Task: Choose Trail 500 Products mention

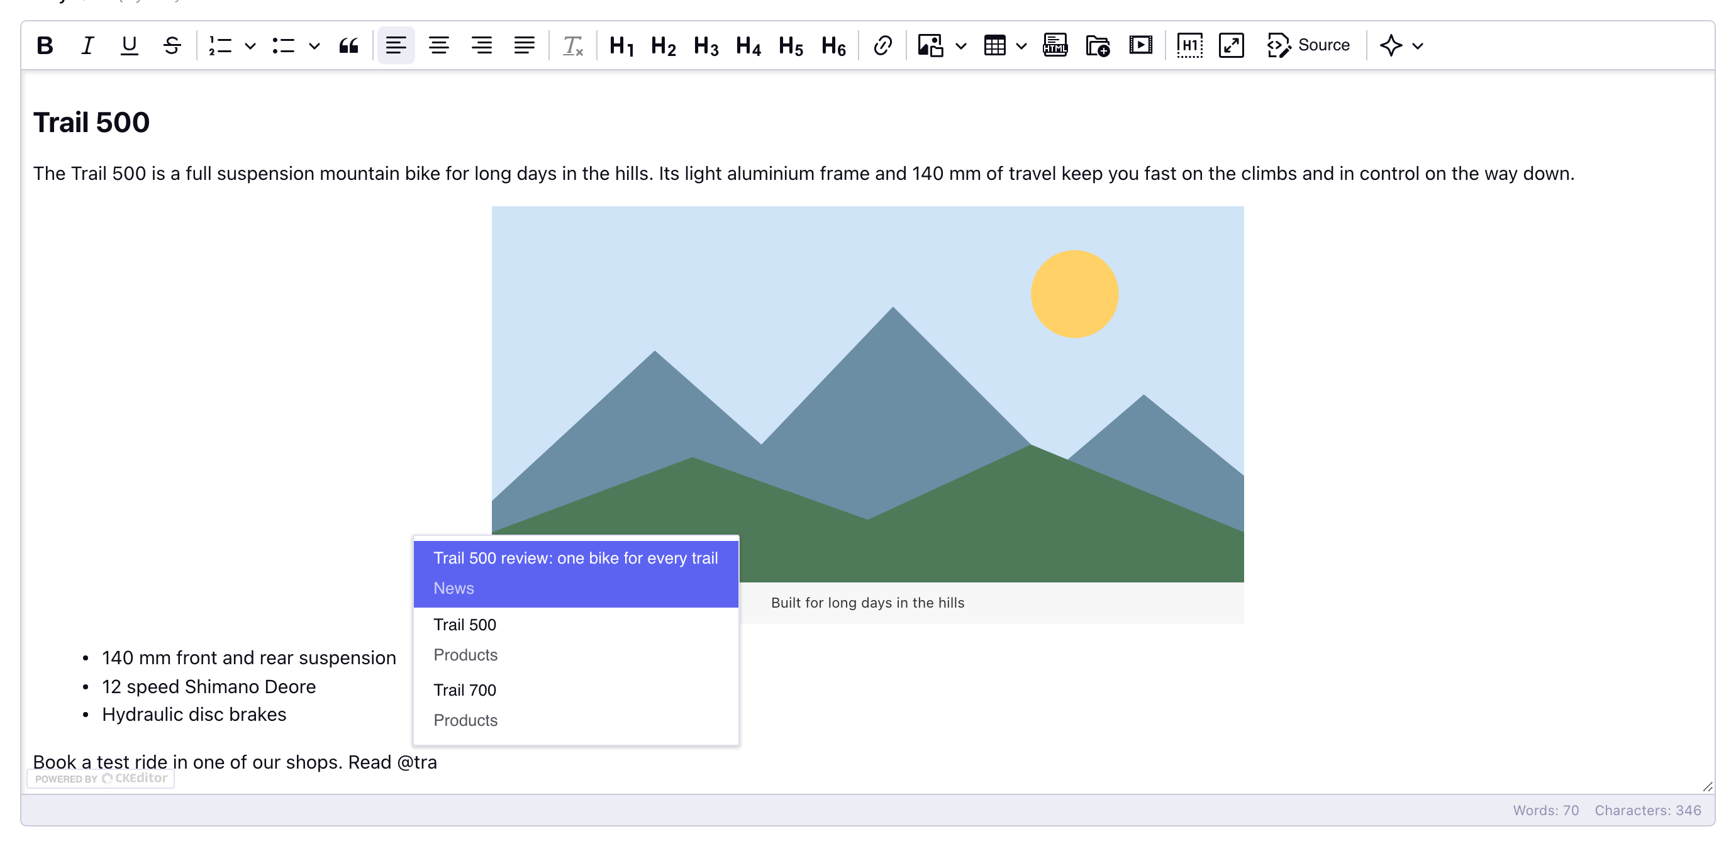Action: point(576,640)
